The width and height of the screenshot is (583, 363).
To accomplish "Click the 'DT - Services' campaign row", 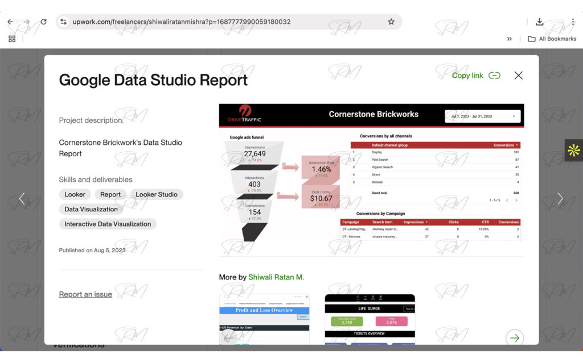I will [x=430, y=236].
